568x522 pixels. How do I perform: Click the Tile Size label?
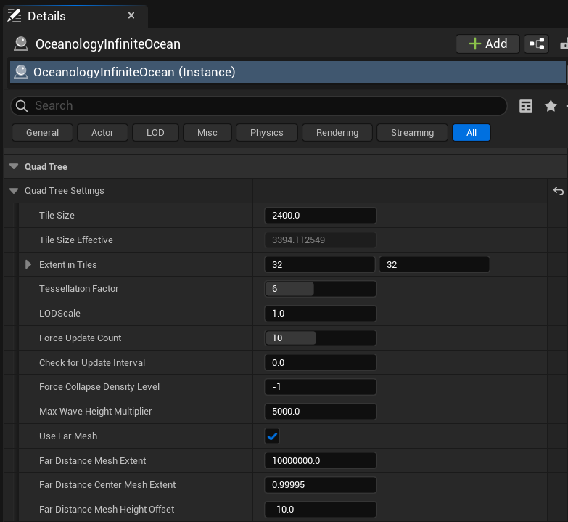pyautogui.click(x=57, y=216)
